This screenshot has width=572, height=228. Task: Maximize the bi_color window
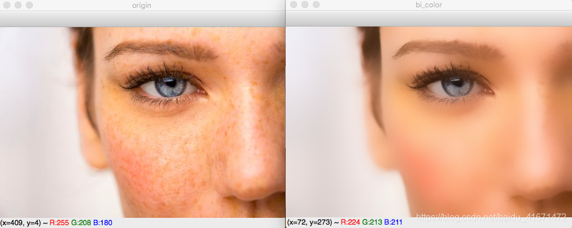pyautogui.click(x=316, y=5)
